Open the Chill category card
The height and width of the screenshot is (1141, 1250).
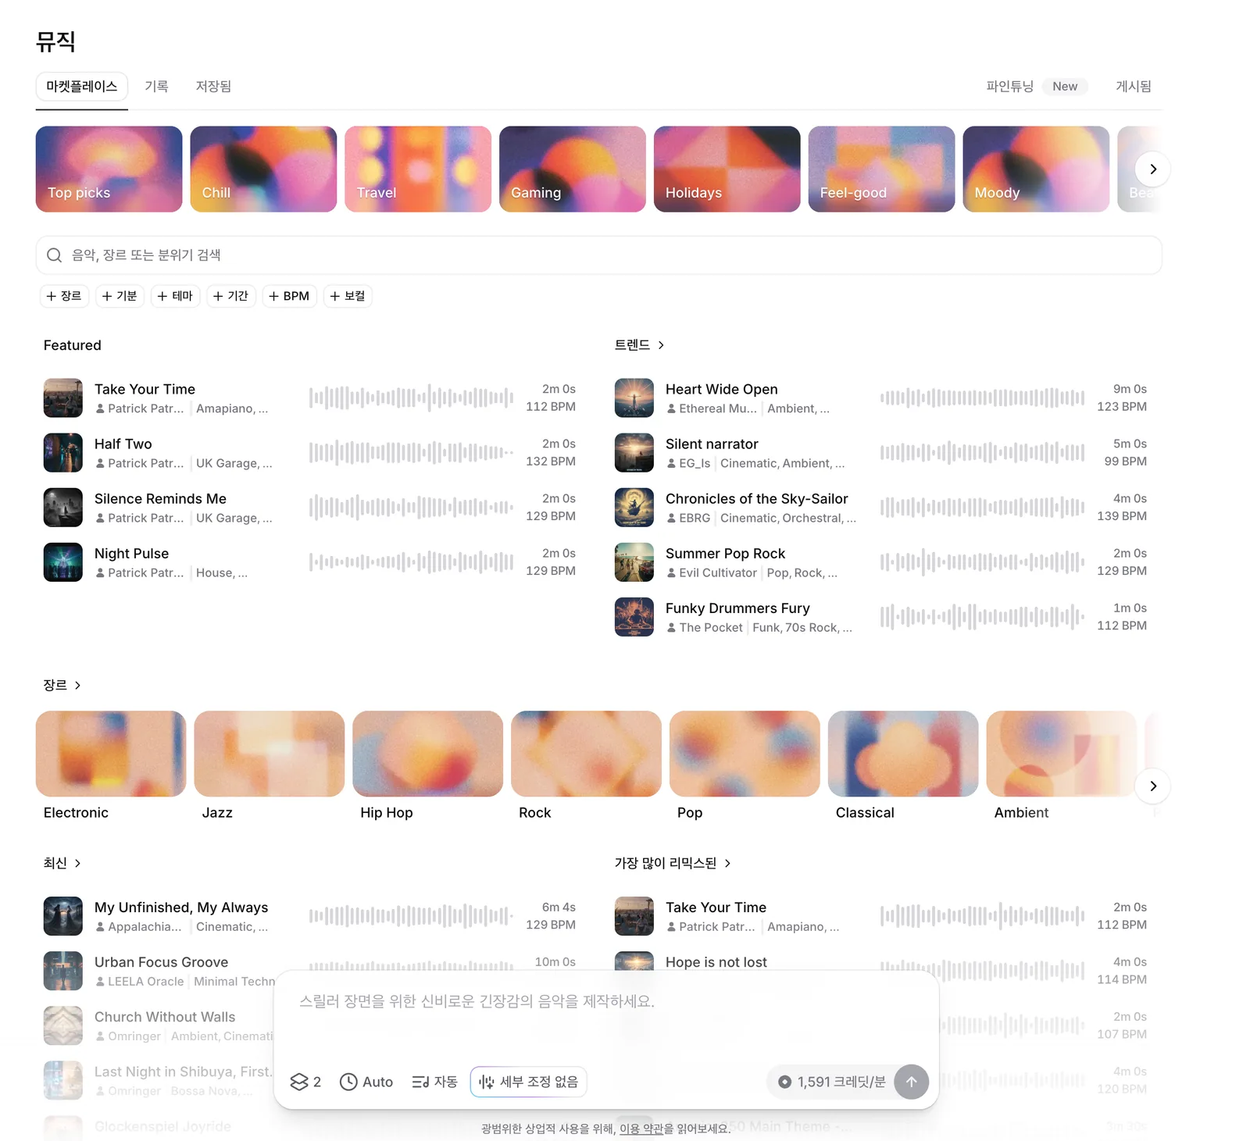[263, 169]
